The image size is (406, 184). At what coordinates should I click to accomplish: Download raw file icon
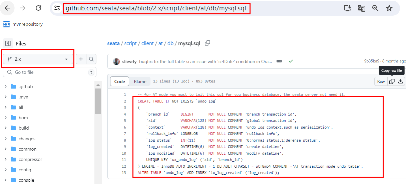tap(401, 81)
